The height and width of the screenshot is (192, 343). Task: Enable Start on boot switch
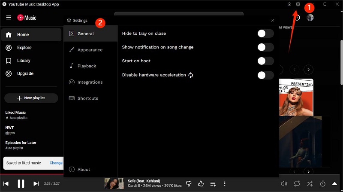pos(265,61)
